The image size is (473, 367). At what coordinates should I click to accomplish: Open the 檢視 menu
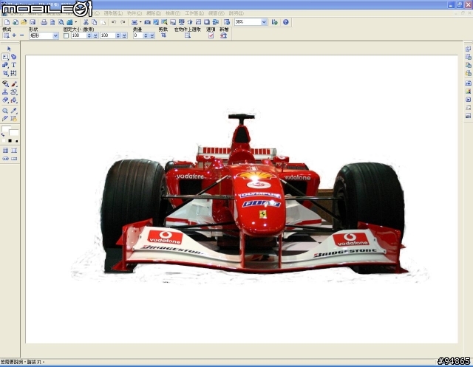point(173,13)
